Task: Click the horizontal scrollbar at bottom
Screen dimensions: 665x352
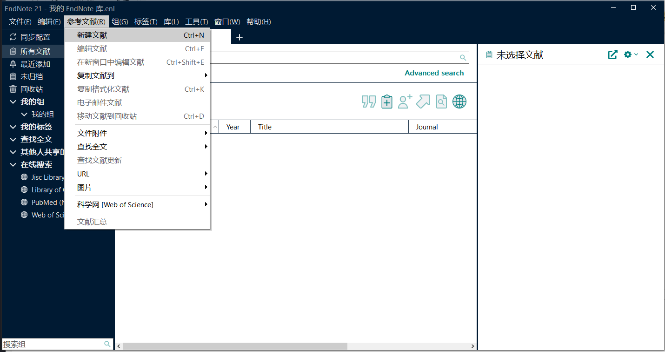Action: coord(235,346)
